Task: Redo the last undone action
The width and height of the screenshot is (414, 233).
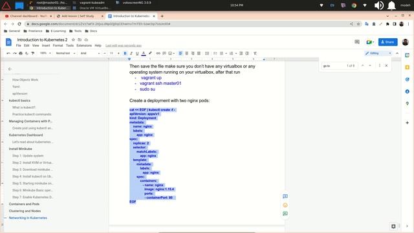Action: click(14, 53)
